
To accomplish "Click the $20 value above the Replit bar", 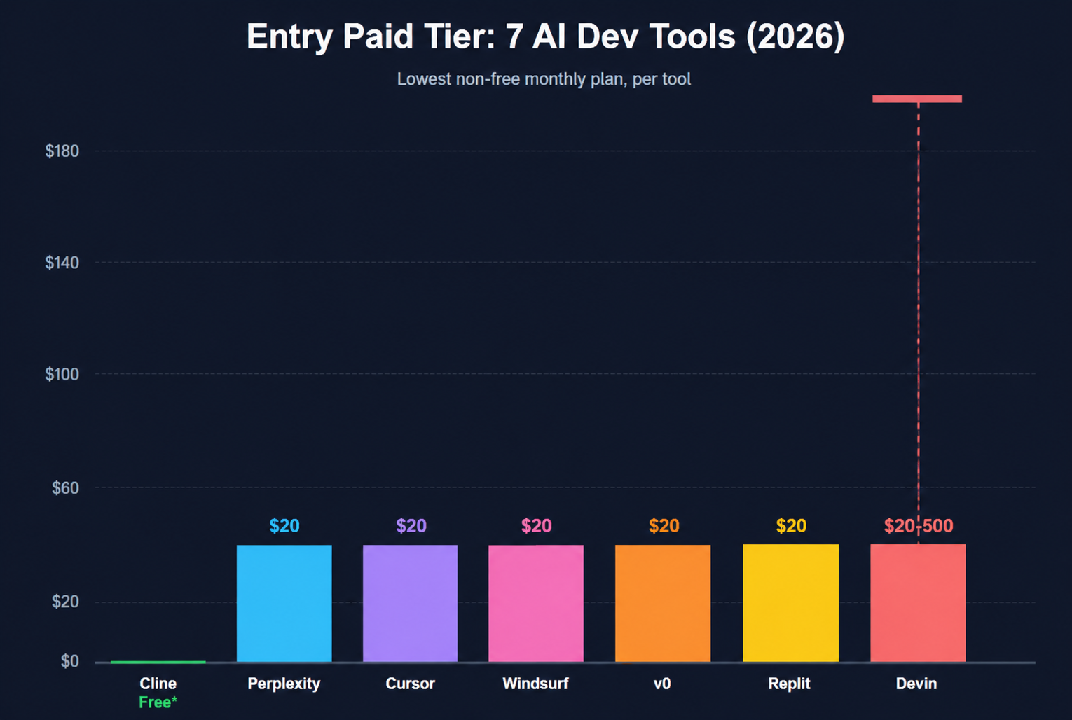I will (x=791, y=526).
